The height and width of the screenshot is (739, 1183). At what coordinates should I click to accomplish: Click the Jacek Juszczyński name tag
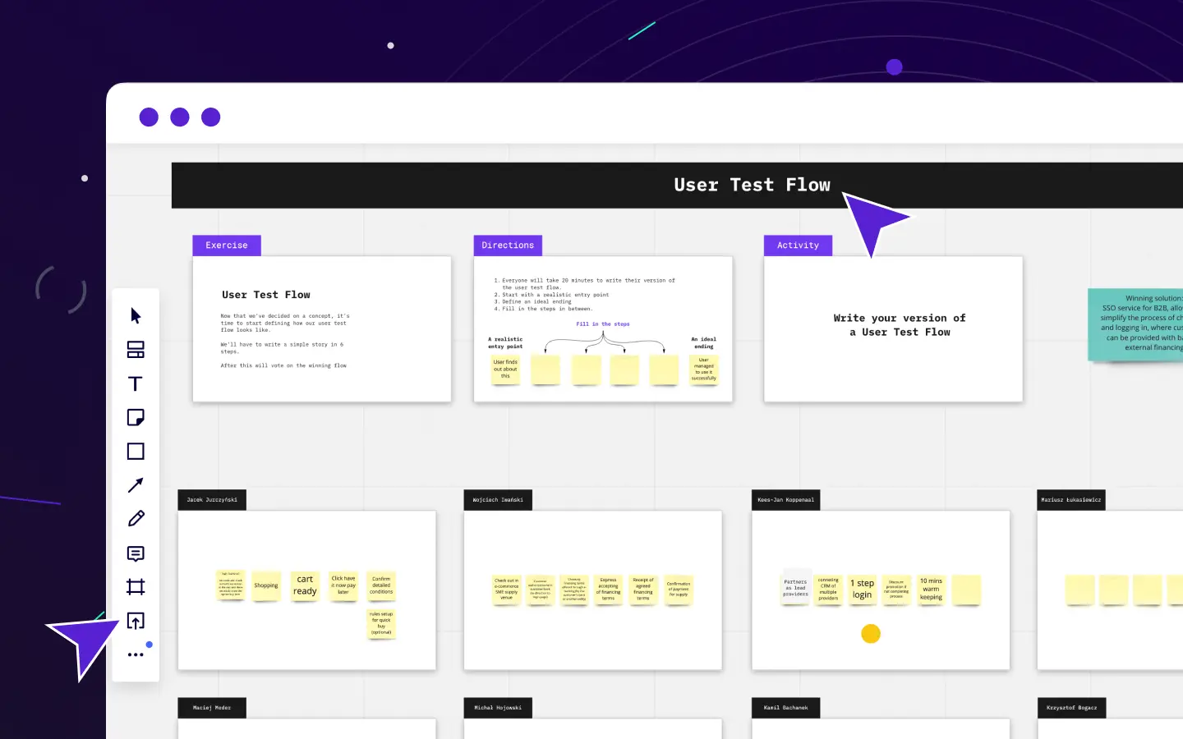(212, 500)
